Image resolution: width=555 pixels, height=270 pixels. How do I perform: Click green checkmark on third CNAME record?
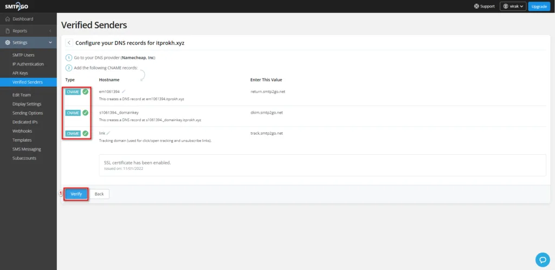[85, 133]
